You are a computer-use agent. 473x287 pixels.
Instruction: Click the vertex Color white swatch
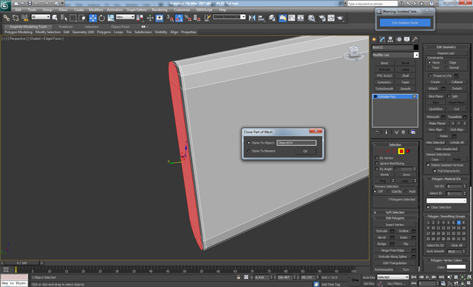456,267
